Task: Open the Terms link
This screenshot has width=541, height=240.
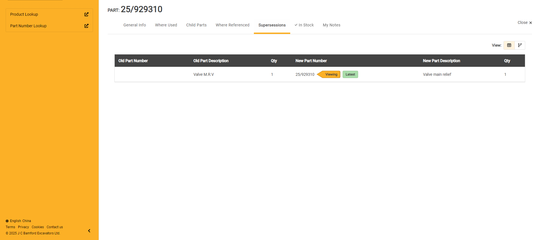Action: click(x=10, y=227)
